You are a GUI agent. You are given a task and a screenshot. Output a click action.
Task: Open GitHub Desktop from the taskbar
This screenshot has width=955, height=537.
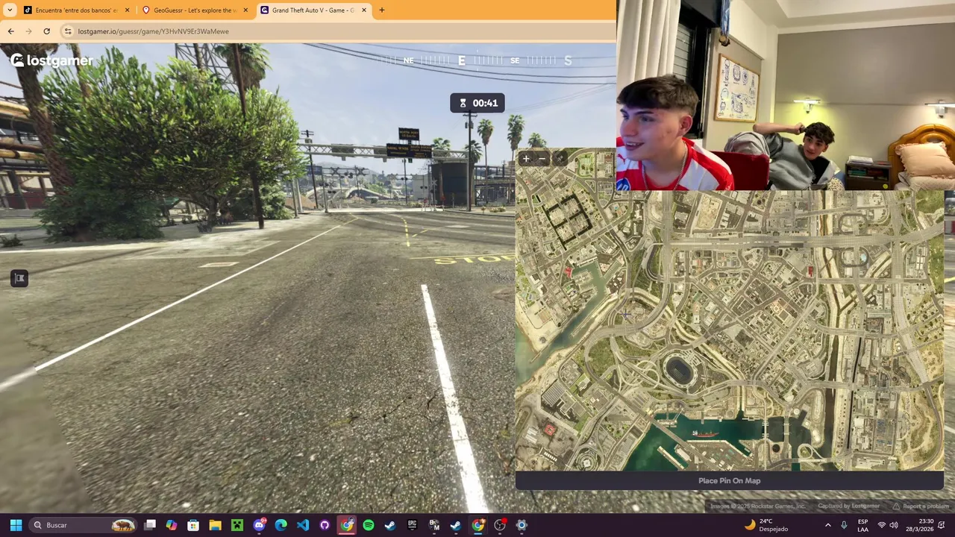click(x=325, y=525)
